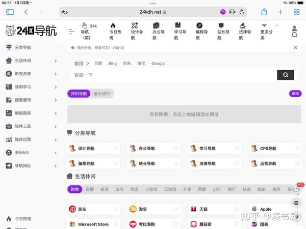Click the purple 编辑 button
Viewport: 306px width, 229px height.
tap(295, 94)
